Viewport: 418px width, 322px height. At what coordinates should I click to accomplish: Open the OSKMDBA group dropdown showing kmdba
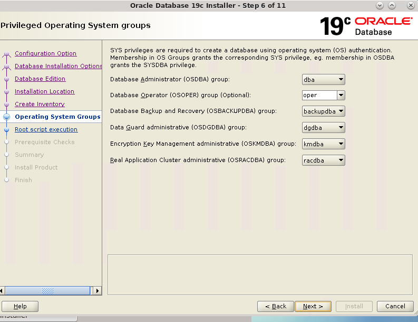point(323,144)
